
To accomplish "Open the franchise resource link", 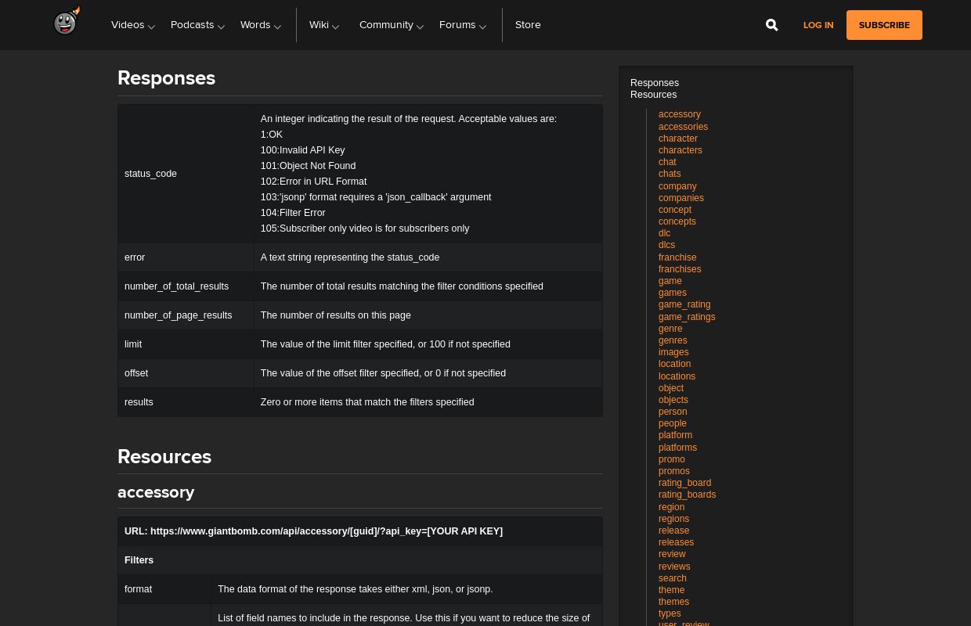I will pyautogui.click(x=677, y=257).
